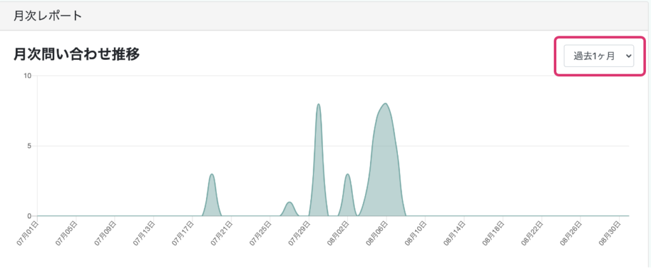Click the 08月14日 x-axis label
The image size is (651, 279).
pos(455,233)
